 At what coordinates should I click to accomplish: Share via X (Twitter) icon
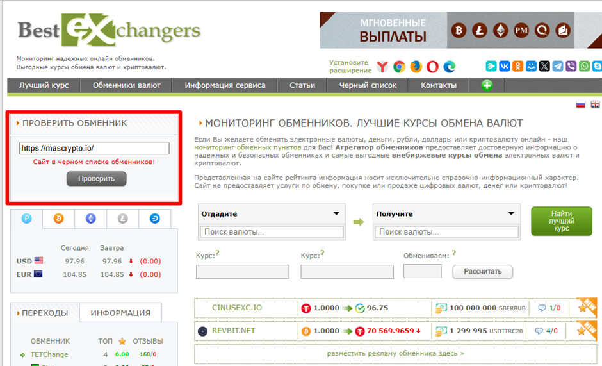(544, 66)
